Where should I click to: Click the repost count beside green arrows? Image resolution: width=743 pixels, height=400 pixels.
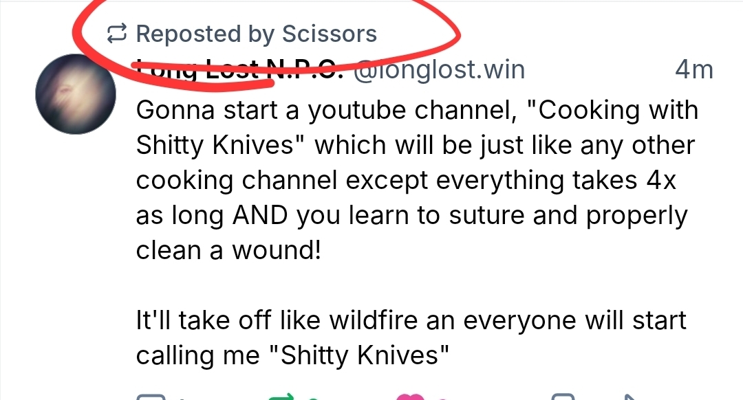coord(313,397)
